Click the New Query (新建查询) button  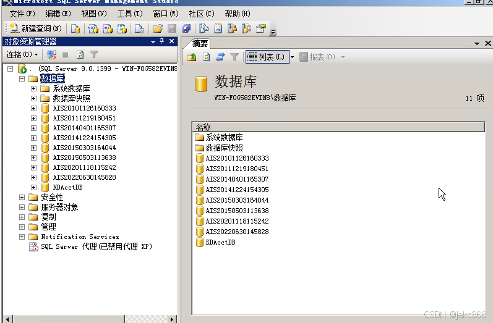pyautogui.click(x=36, y=28)
